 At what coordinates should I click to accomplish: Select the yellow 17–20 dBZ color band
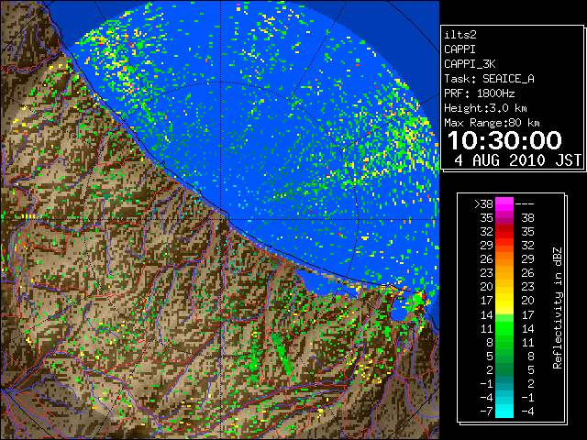504,301
